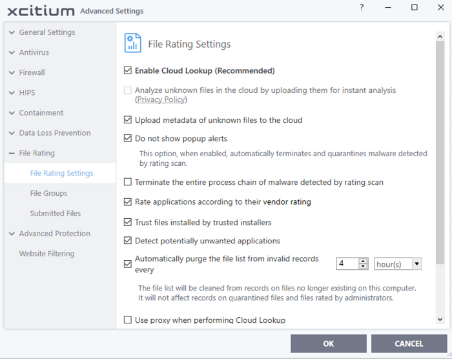Open the Privacy Policy link
Image resolution: width=452 pixels, height=359 pixels.
point(161,99)
